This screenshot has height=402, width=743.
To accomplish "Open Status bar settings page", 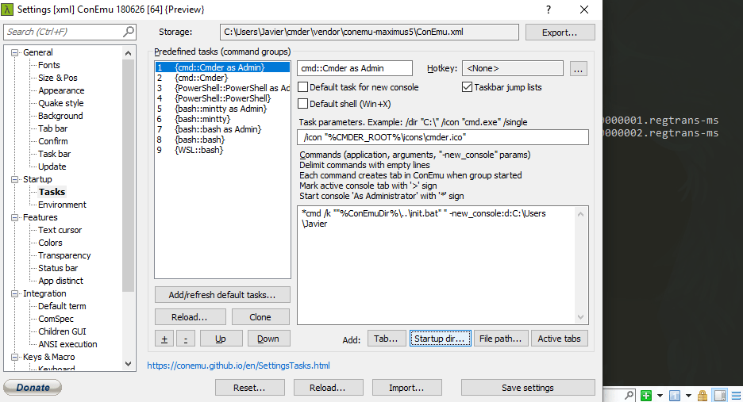I will click(x=58, y=268).
